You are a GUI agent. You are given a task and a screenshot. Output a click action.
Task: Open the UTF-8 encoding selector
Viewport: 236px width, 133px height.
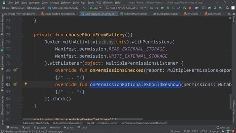(204, 132)
